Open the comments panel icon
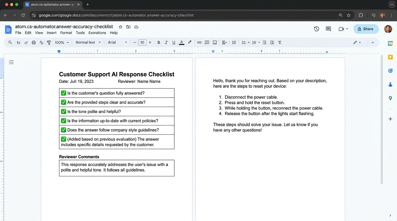This screenshot has width=397, height=221. point(328,29)
